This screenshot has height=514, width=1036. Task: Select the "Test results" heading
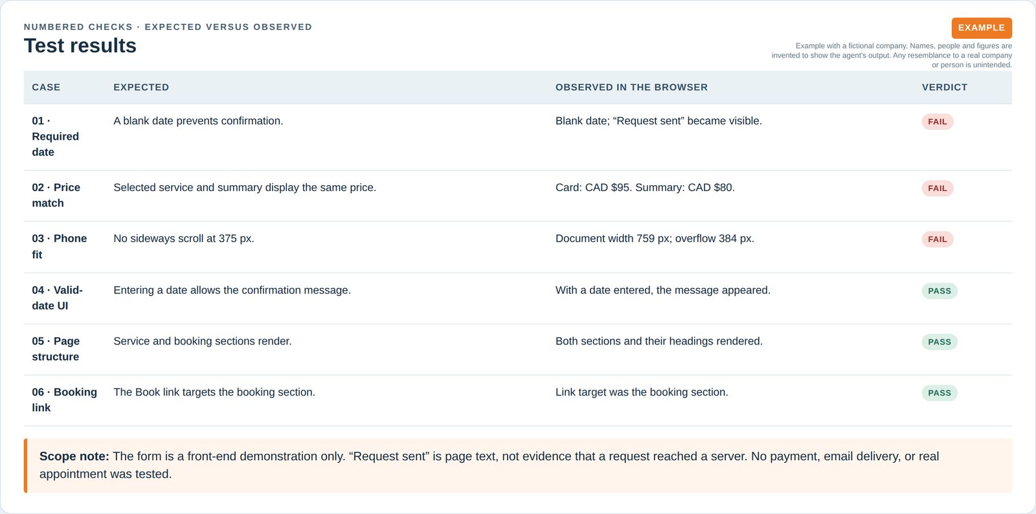click(x=80, y=46)
